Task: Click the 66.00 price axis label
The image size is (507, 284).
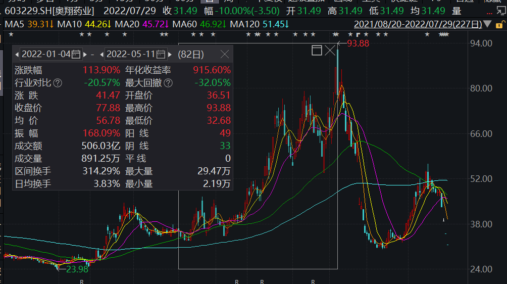Action: (481, 133)
